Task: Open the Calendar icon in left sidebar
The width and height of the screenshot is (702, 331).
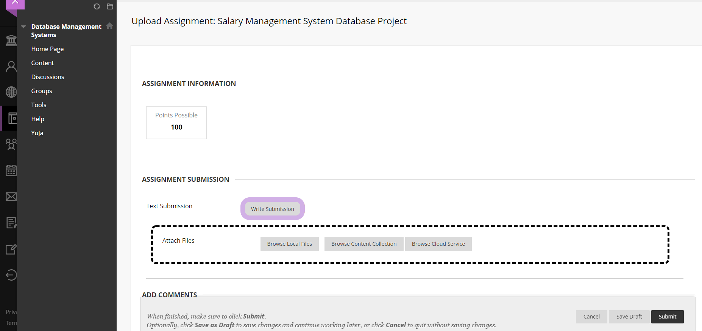Action: click(x=11, y=170)
